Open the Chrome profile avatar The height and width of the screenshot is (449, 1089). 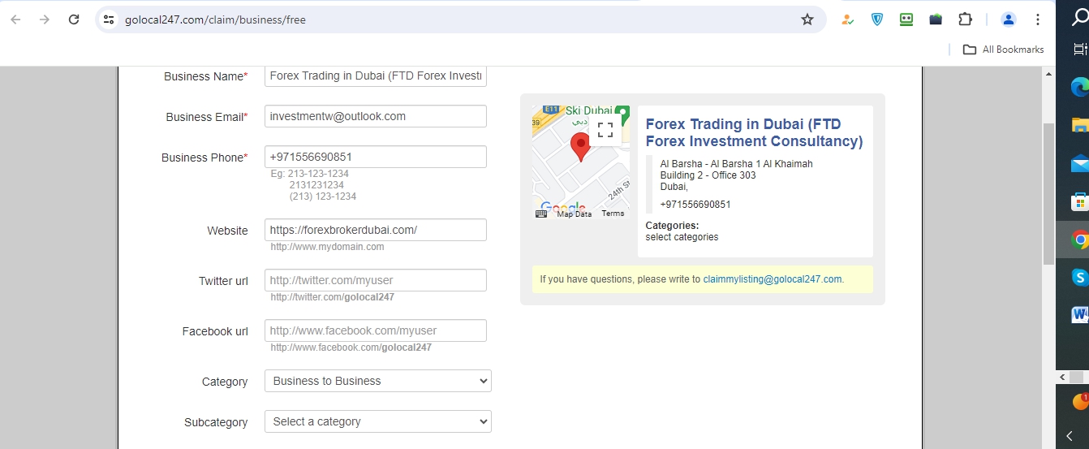1008,19
